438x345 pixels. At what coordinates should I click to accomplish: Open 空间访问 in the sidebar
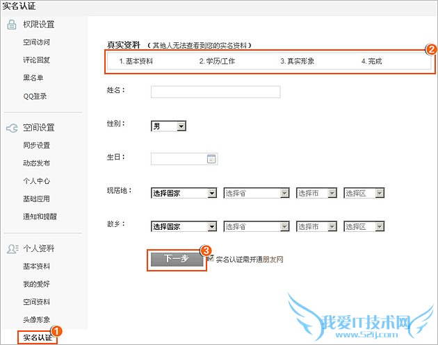tap(37, 42)
